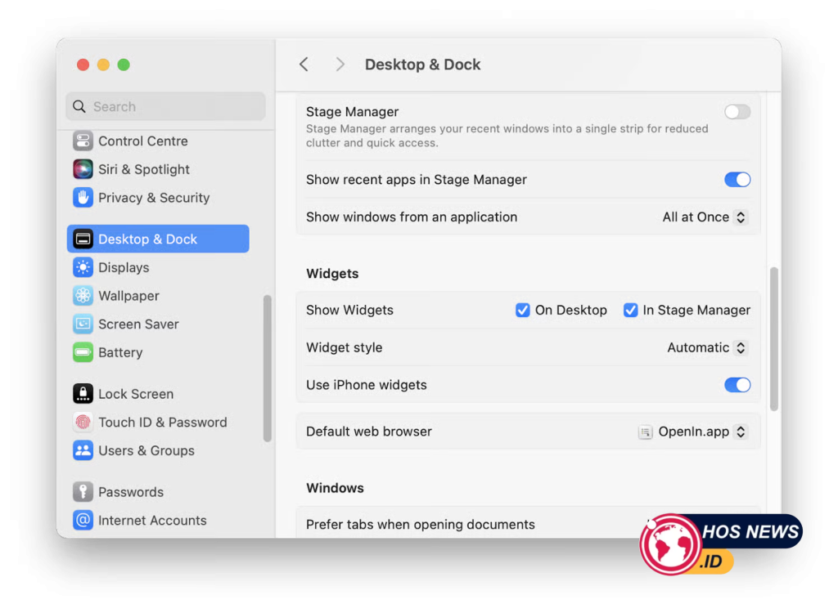The height and width of the screenshot is (613, 838).
Task: Click the settings pane vertical scrollbar
Action: [x=774, y=339]
